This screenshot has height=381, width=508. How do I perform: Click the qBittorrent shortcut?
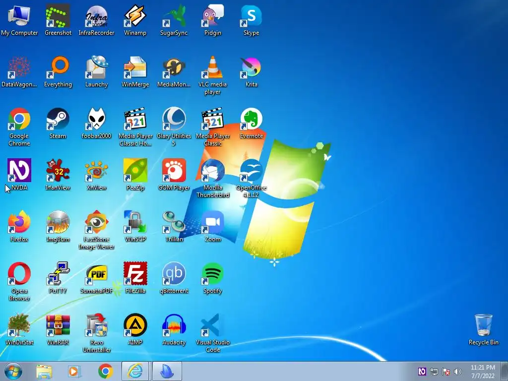point(174,274)
